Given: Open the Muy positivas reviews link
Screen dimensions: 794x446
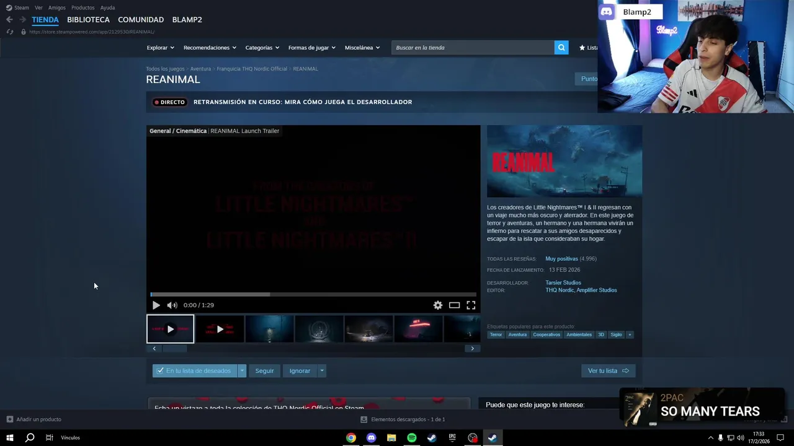Looking at the screenshot, I should pyautogui.click(x=561, y=259).
